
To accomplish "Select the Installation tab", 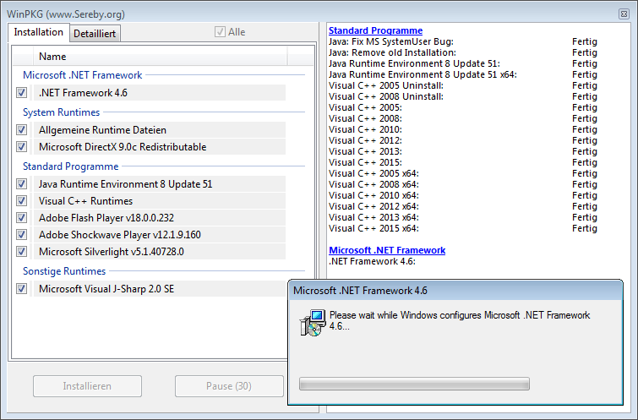I will click(39, 32).
